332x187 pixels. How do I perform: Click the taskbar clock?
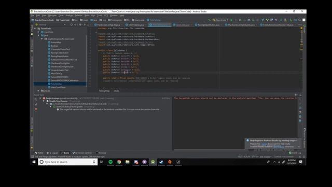pyautogui.click(x=292, y=162)
